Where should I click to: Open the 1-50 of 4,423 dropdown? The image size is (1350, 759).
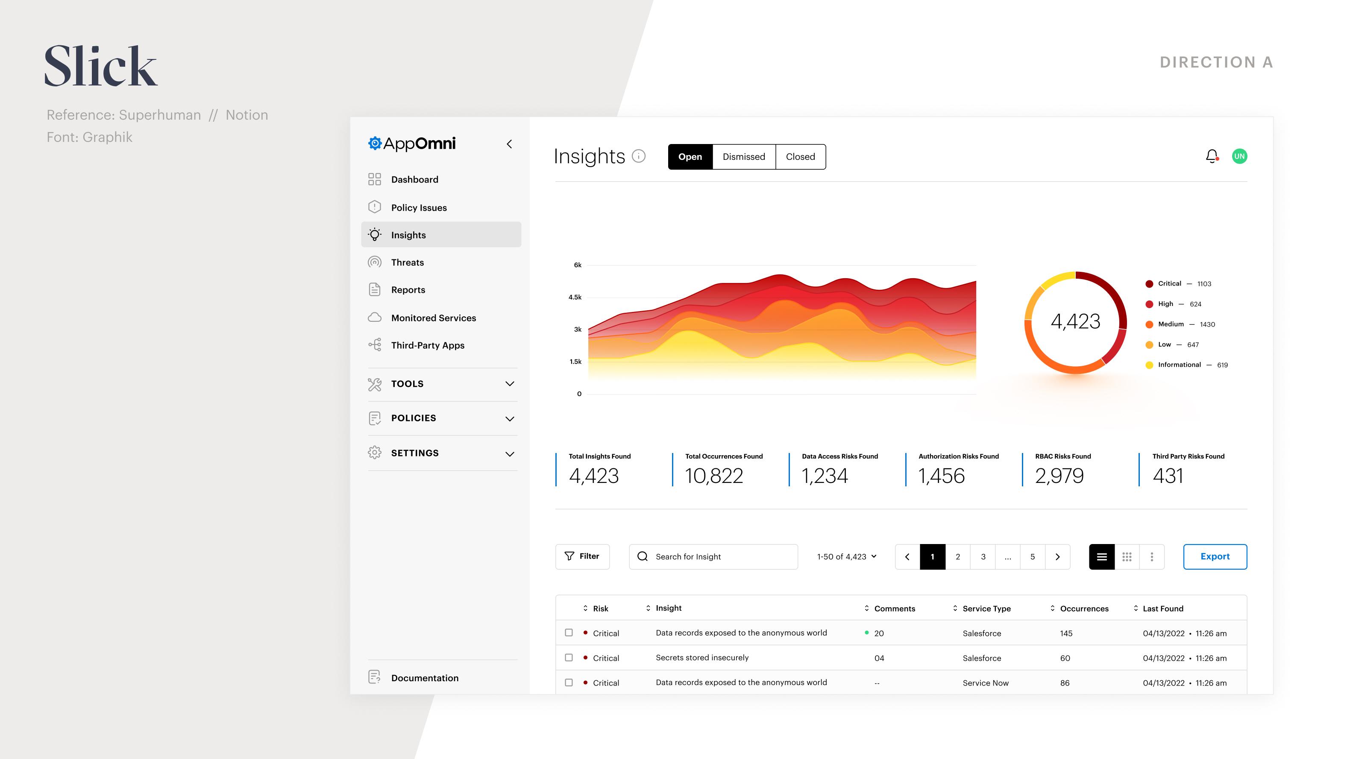(846, 557)
